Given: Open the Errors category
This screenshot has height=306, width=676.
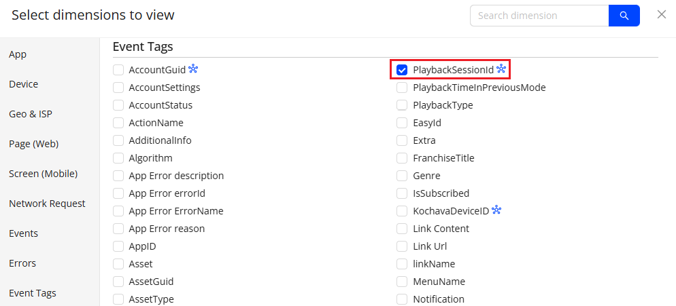Looking at the screenshot, I should 22,263.
